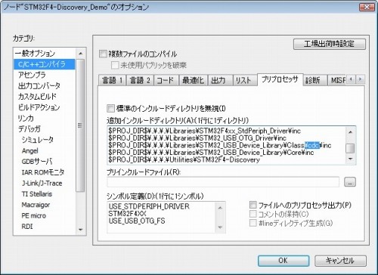
Task: Click STM32F4xx_StdPeriph_Driver include path line
Action: (205, 131)
